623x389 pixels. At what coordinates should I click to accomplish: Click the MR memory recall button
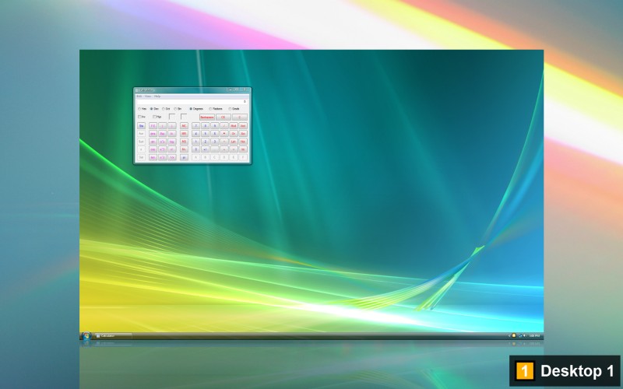tap(184, 134)
